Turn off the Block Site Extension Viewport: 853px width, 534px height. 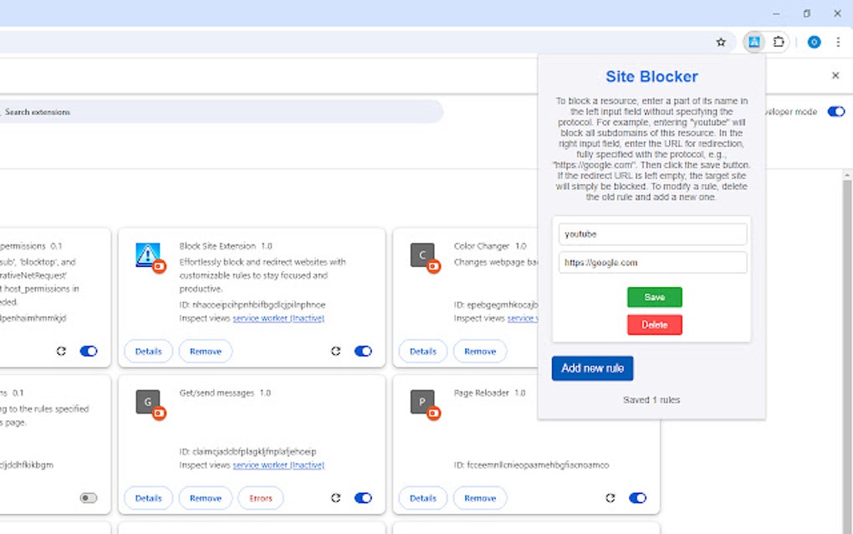click(363, 351)
